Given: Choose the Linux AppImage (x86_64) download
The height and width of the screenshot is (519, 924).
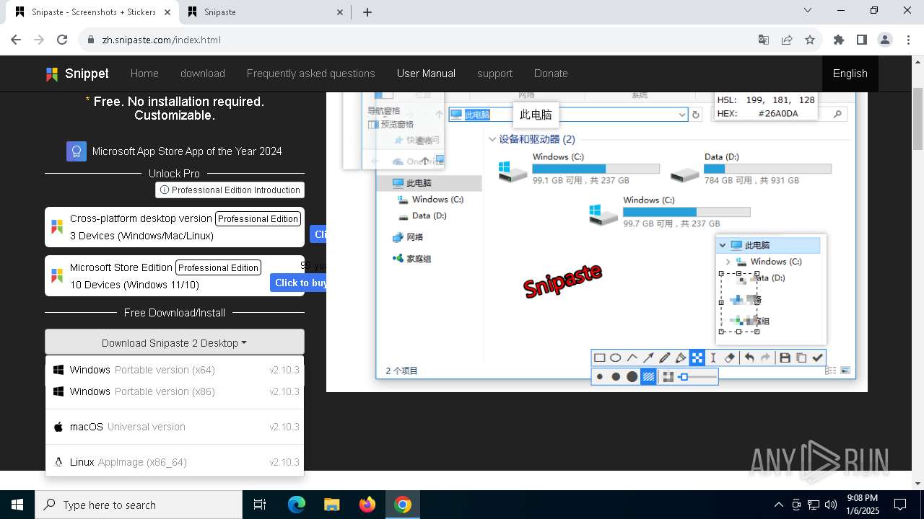Looking at the screenshot, I should (x=175, y=462).
